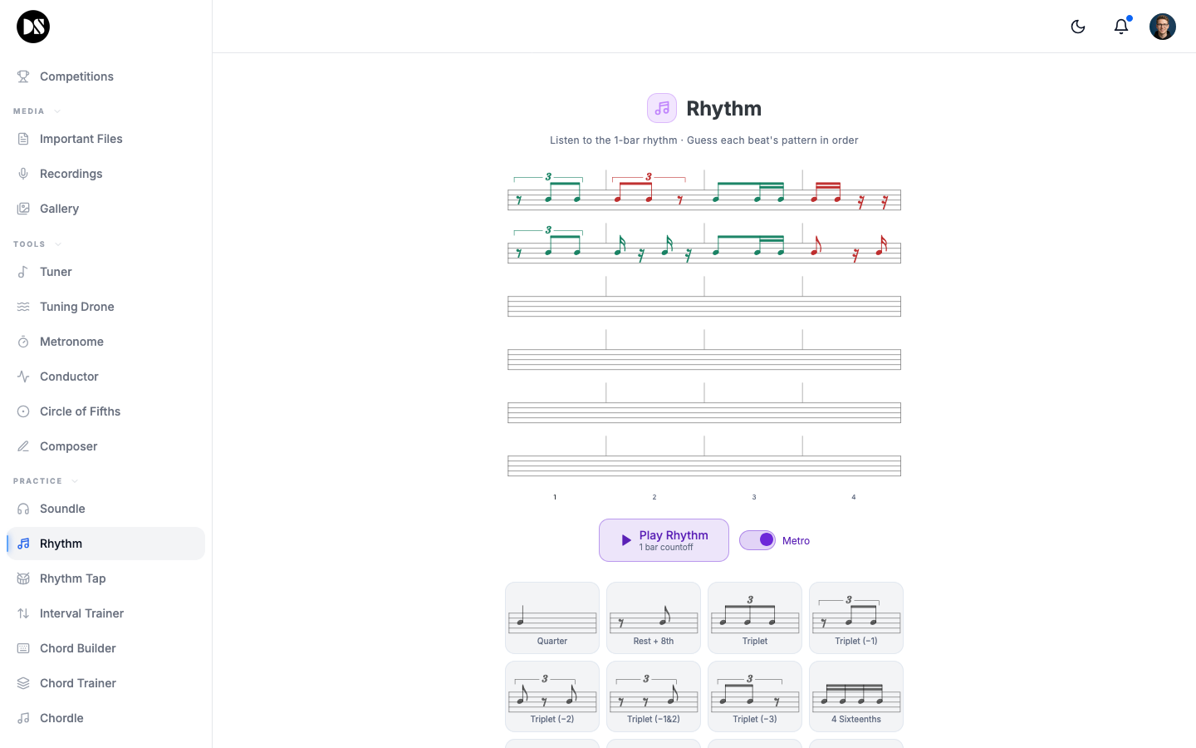Open Important Files
Screen dimensions: 1196x748
tap(81, 139)
